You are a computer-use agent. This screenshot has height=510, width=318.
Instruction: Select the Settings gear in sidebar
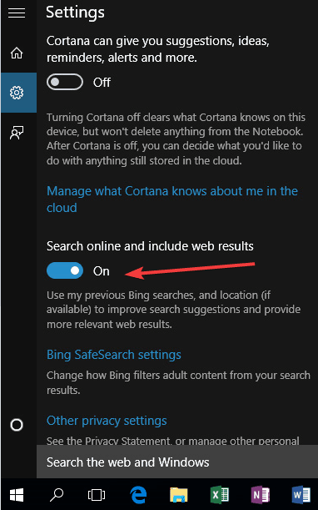pos(17,93)
